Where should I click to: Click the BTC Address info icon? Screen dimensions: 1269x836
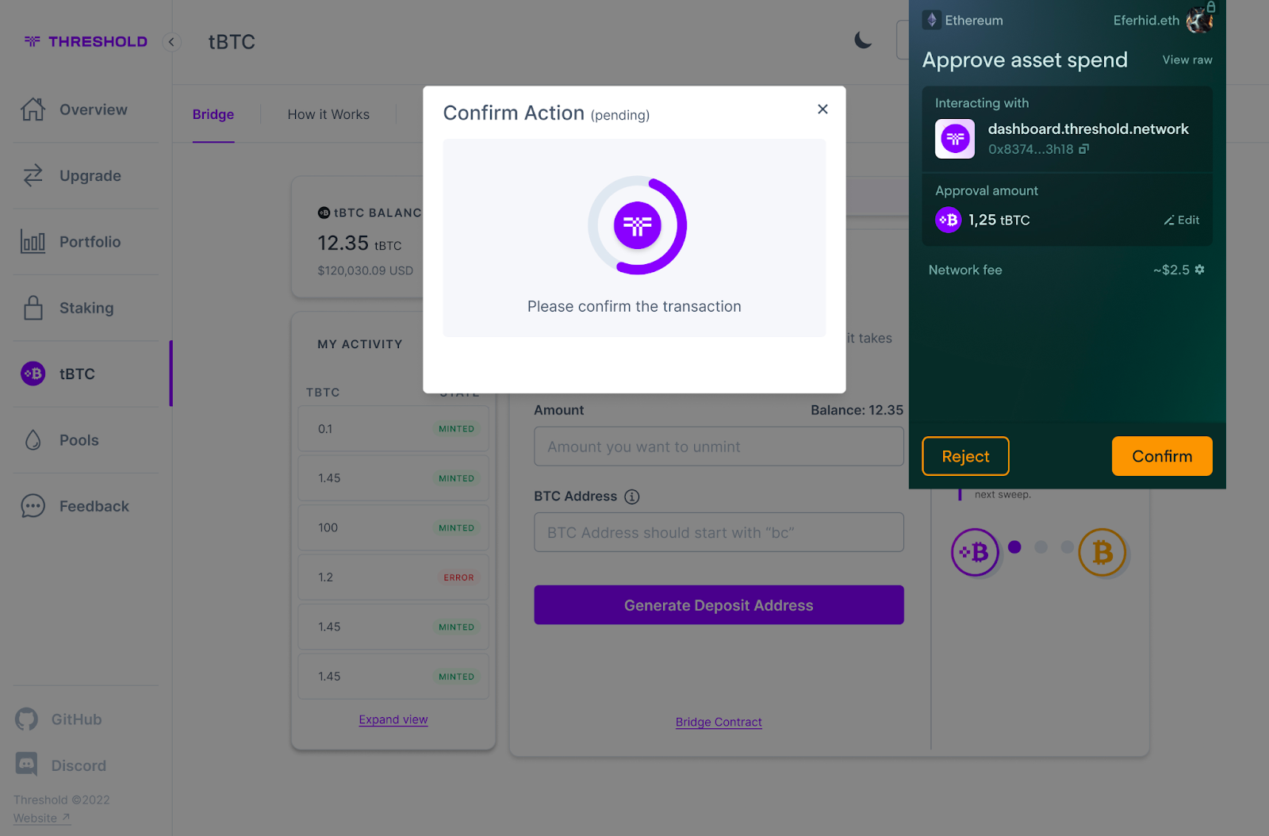631,497
